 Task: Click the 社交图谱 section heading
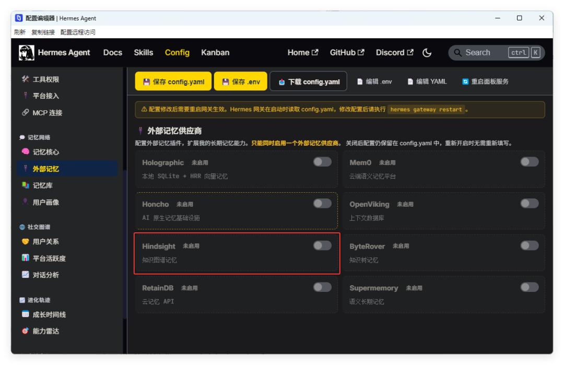(x=35, y=227)
